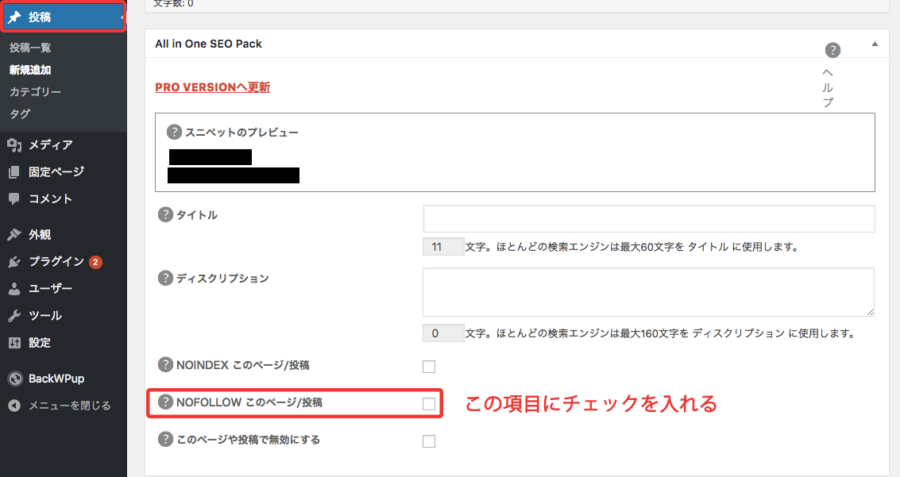
Task: Click the help icon next to ディスクリプション
Action: 165,278
